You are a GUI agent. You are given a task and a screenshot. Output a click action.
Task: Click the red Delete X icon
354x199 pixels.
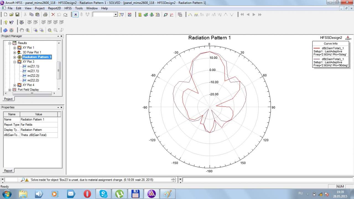53,15
